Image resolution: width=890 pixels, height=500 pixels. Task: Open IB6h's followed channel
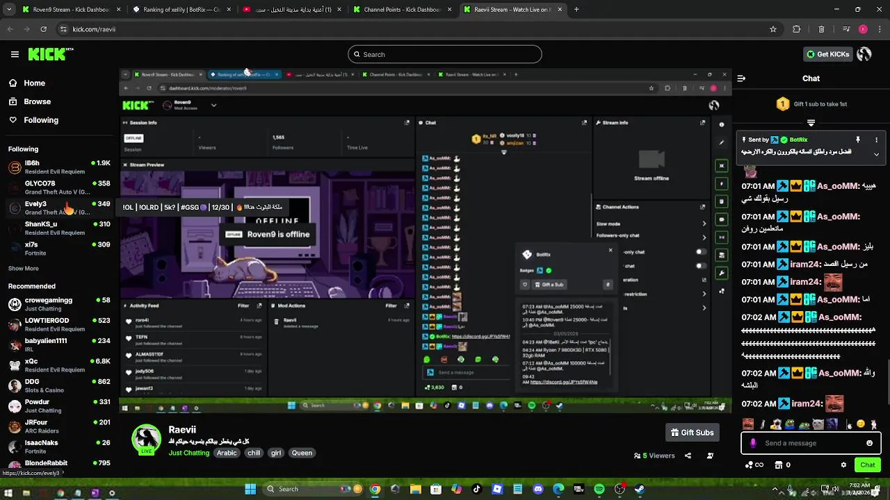point(59,167)
